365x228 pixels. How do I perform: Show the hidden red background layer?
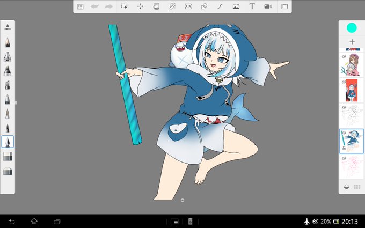(344, 82)
